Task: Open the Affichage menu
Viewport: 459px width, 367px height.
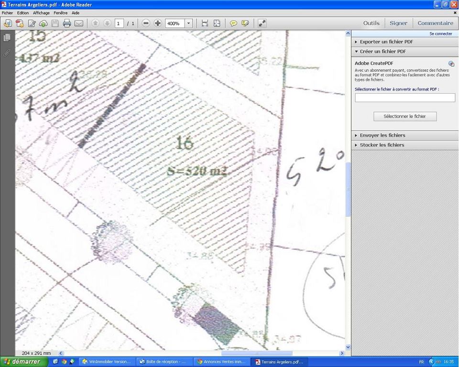Action: [41, 13]
